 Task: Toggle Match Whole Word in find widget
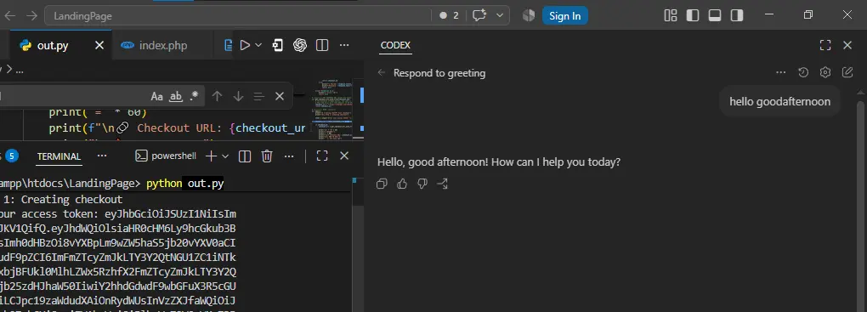coord(176,96)
